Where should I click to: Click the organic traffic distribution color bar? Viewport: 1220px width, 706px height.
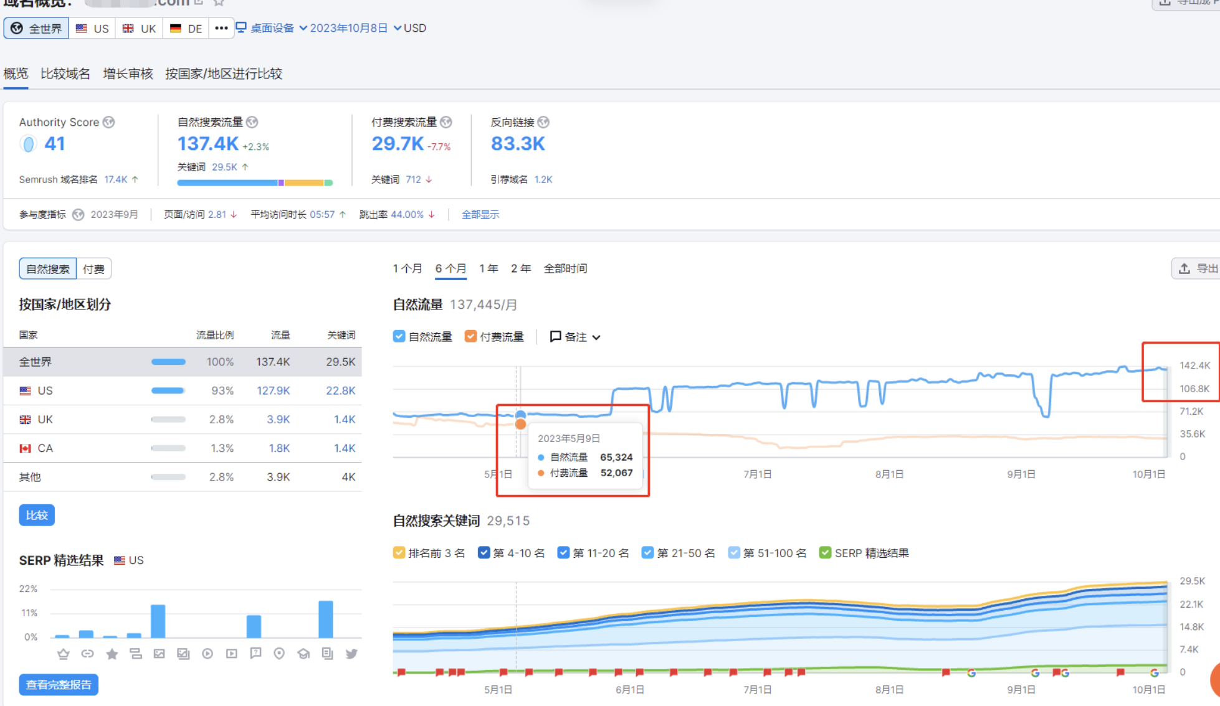pos(254,182)
